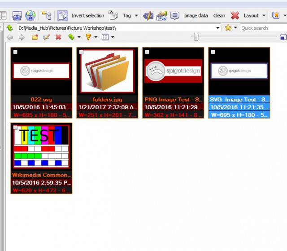This screenshot has width=287, height=251.
Task: Click the comment speech bubble icon
Action: click(174, 16)
